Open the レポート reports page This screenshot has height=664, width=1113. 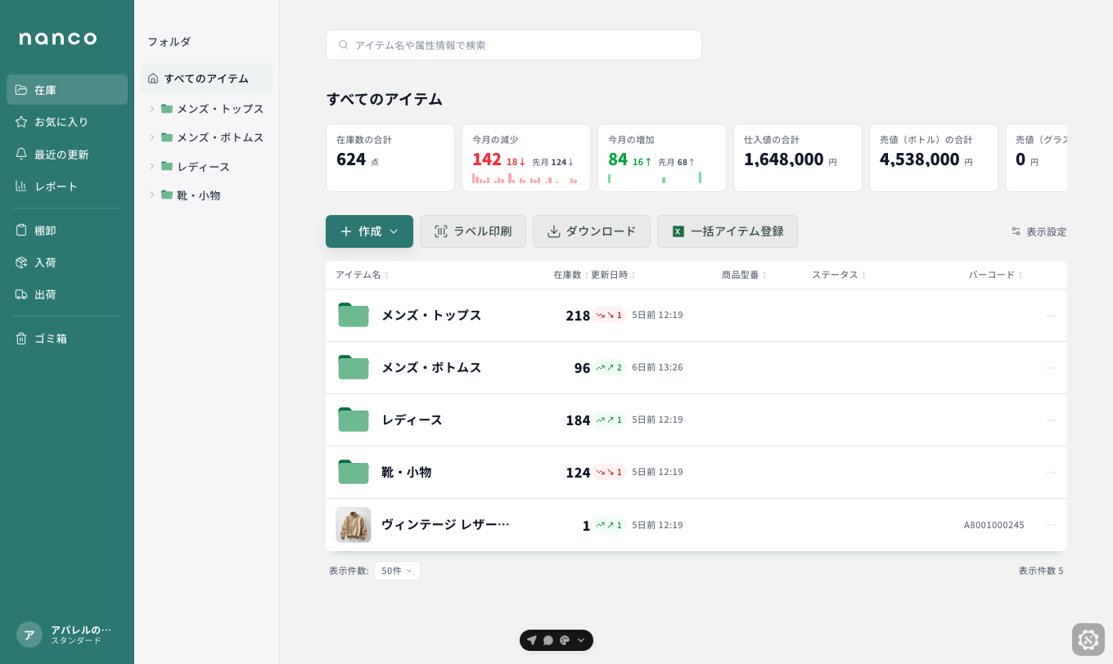click(x=67, y=186)
